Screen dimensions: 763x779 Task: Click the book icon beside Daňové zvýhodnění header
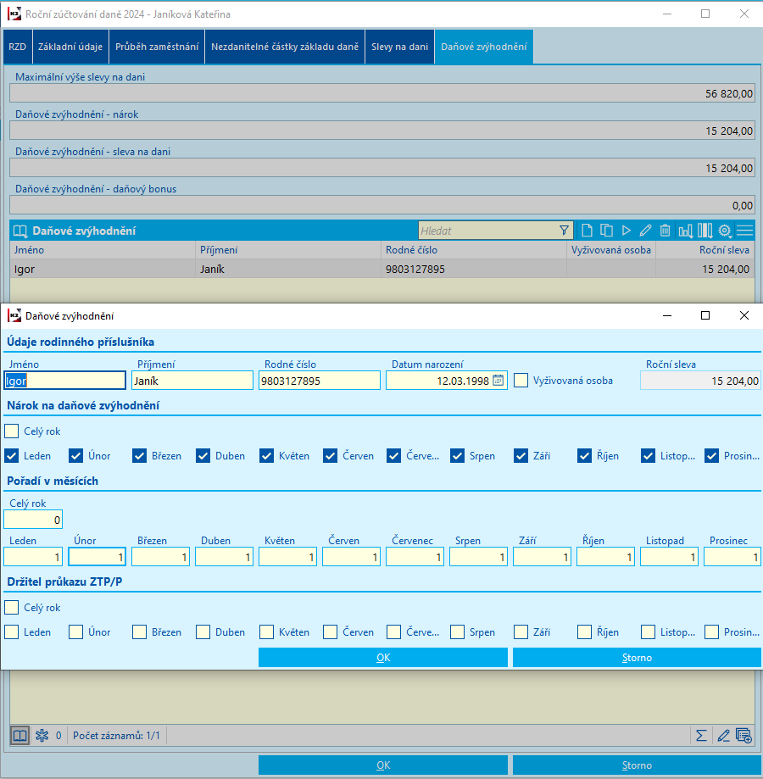pos(20,231)
